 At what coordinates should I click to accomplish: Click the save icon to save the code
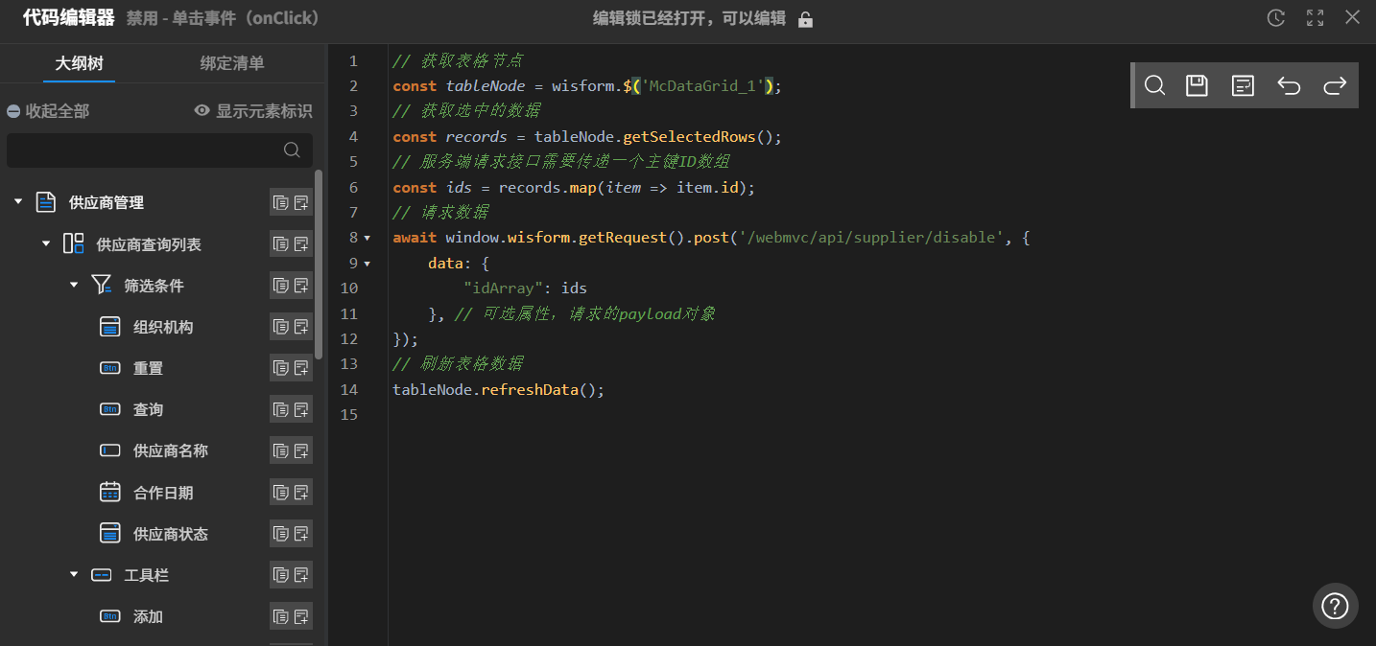[1197, 85]
